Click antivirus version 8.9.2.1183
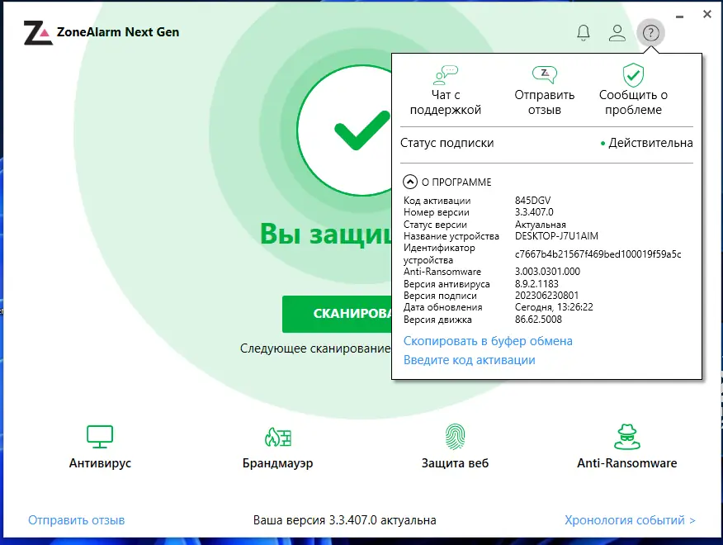 [536, 283]
